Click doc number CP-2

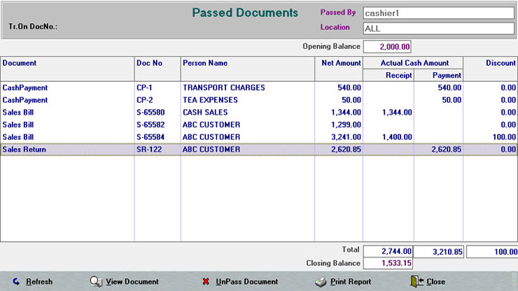click(x=145, y=100)
